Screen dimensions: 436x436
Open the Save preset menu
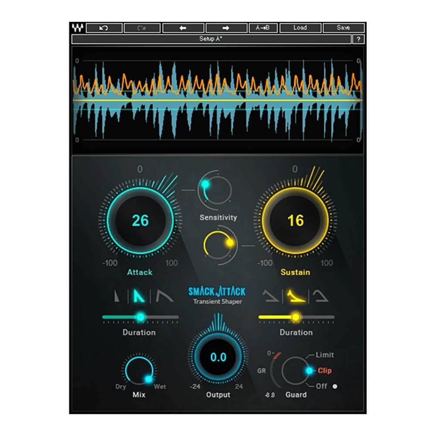pos(344,28)
